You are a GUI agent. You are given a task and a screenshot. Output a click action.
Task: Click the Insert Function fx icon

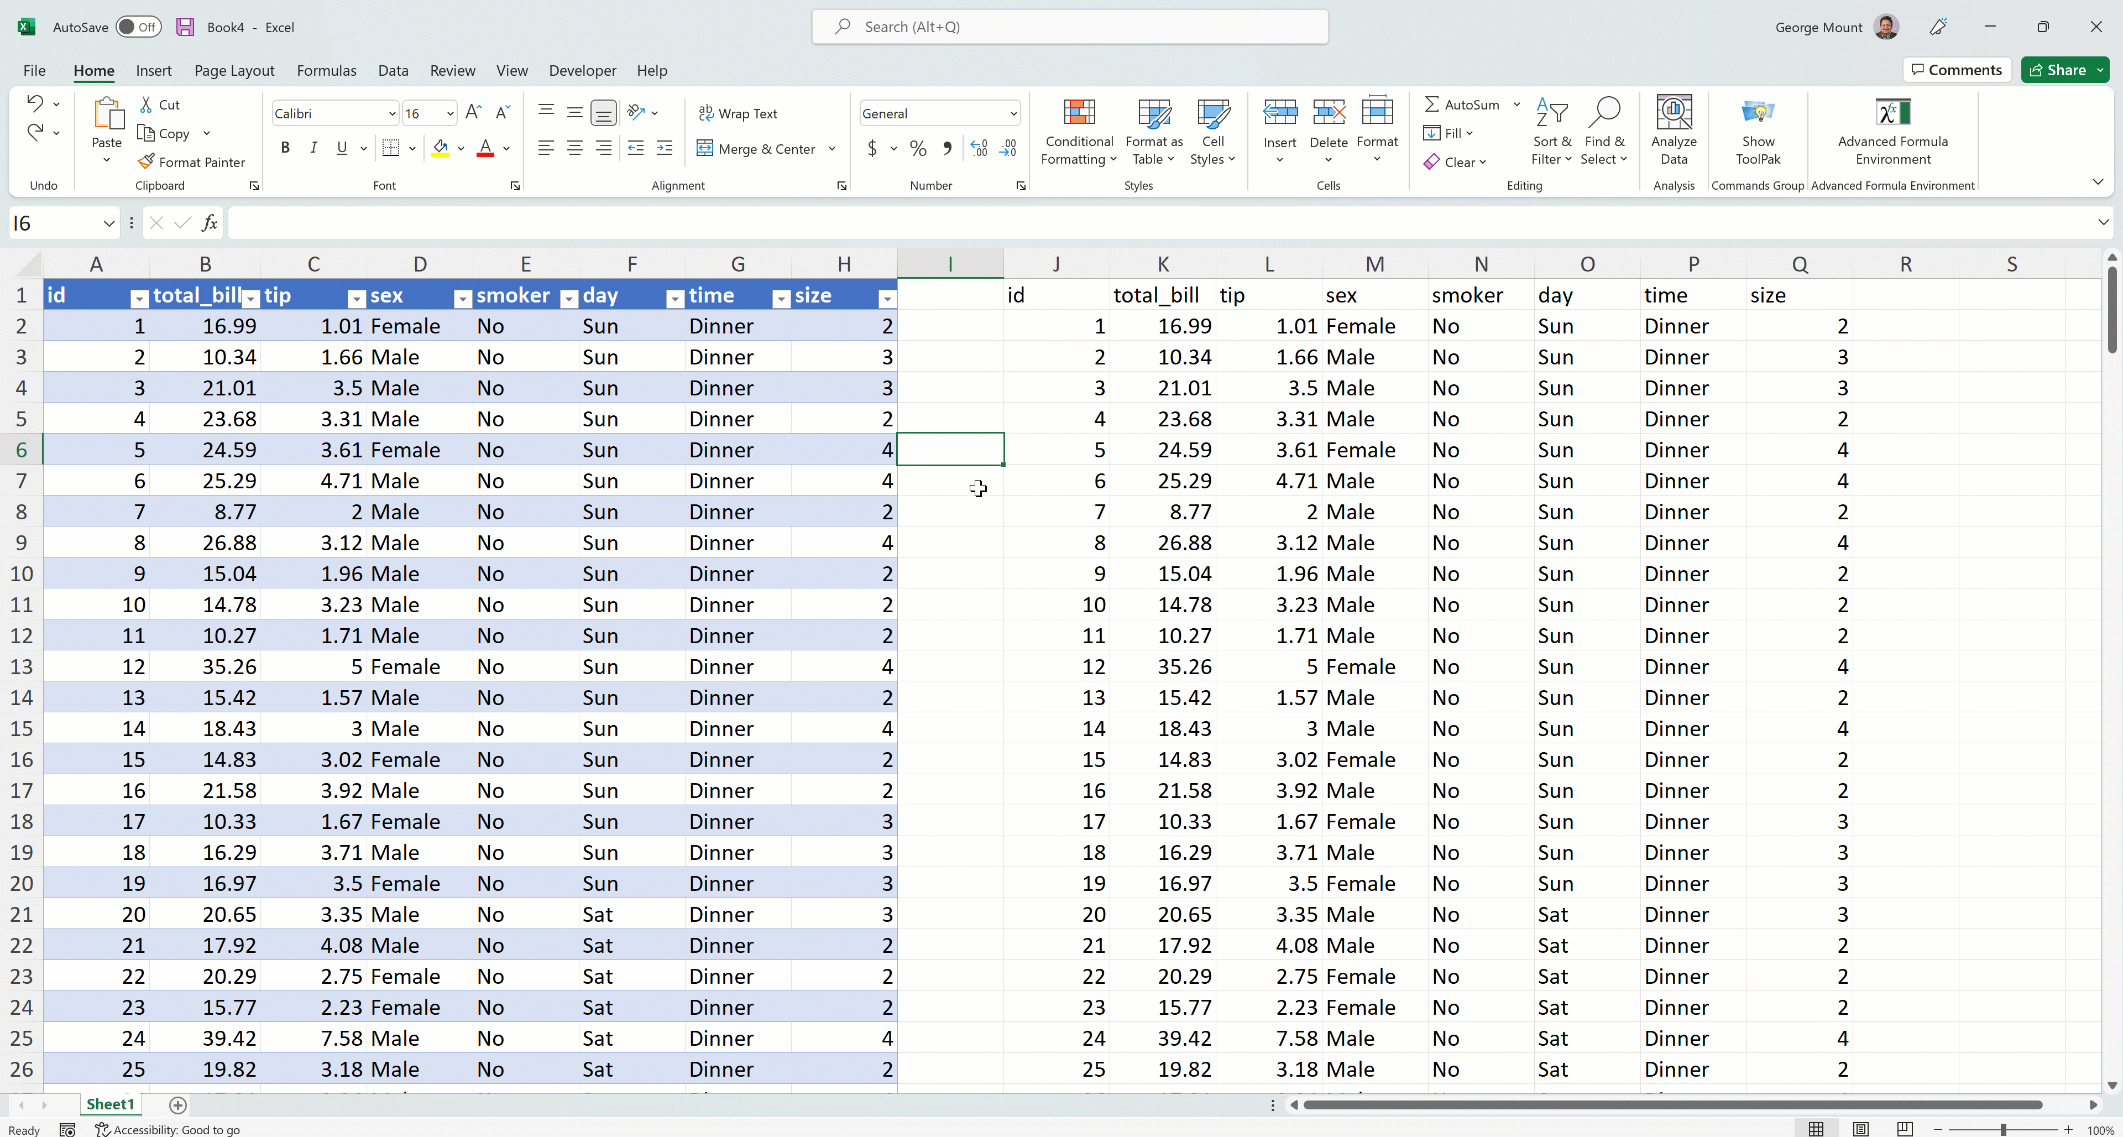(210, 223)
